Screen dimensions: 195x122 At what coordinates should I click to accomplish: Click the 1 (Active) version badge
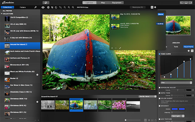click(160, 24)
